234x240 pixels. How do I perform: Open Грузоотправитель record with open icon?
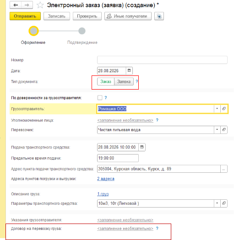click(x=224, y=108)
